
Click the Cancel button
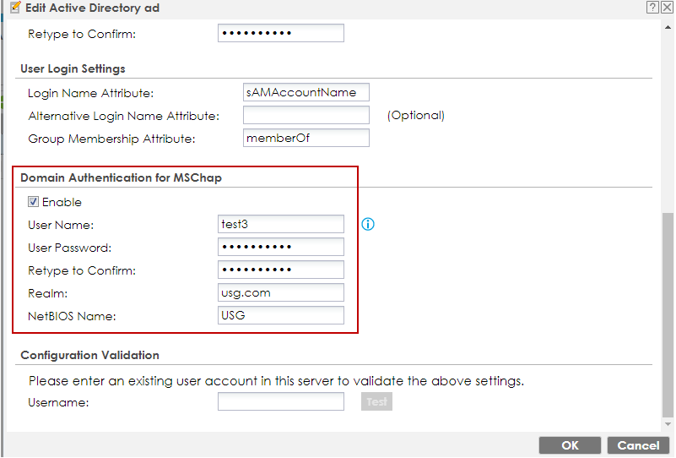pyautogui.click(x=638, y=445)
